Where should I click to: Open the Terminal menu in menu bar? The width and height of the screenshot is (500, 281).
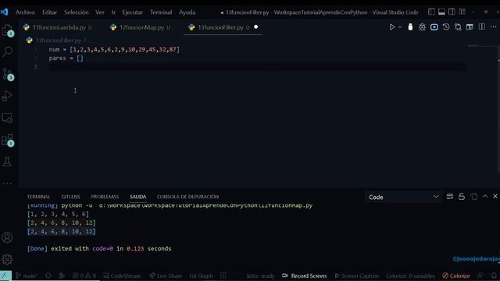point(161,12)
